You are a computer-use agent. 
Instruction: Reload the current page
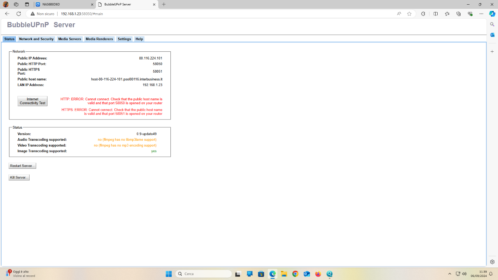[19, 14]
